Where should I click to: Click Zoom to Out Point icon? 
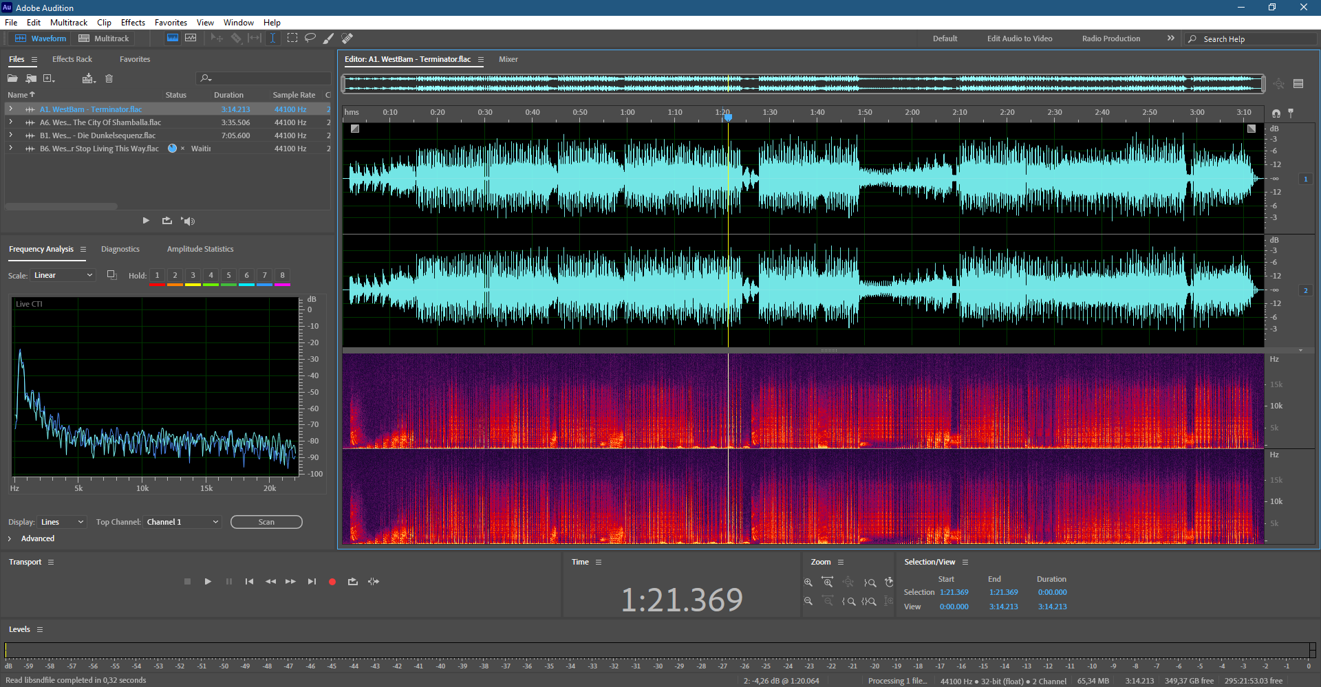tap(870, 582)
